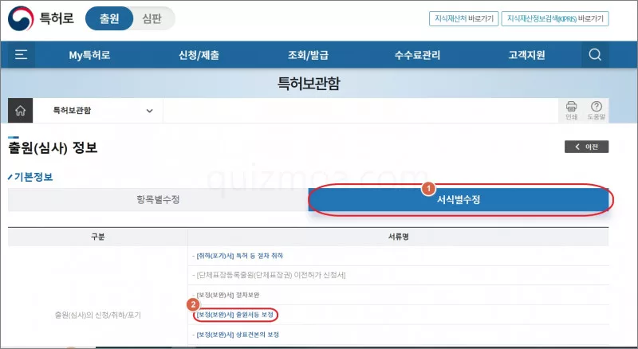Image resolution: width=638 pixels, height=349 pixels.
Task: Open the My특허로 menu
Action: pyautogui.click(x=89, y=55)
